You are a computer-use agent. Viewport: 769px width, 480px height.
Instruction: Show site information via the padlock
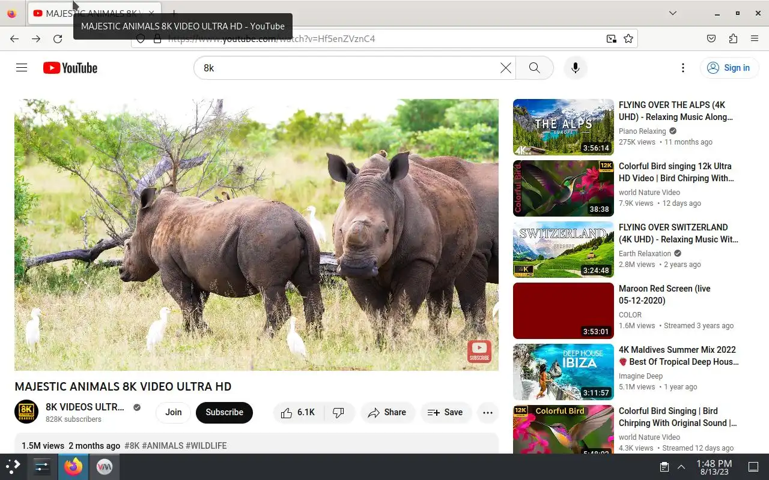pyautogui.click(x=157, y=39)
